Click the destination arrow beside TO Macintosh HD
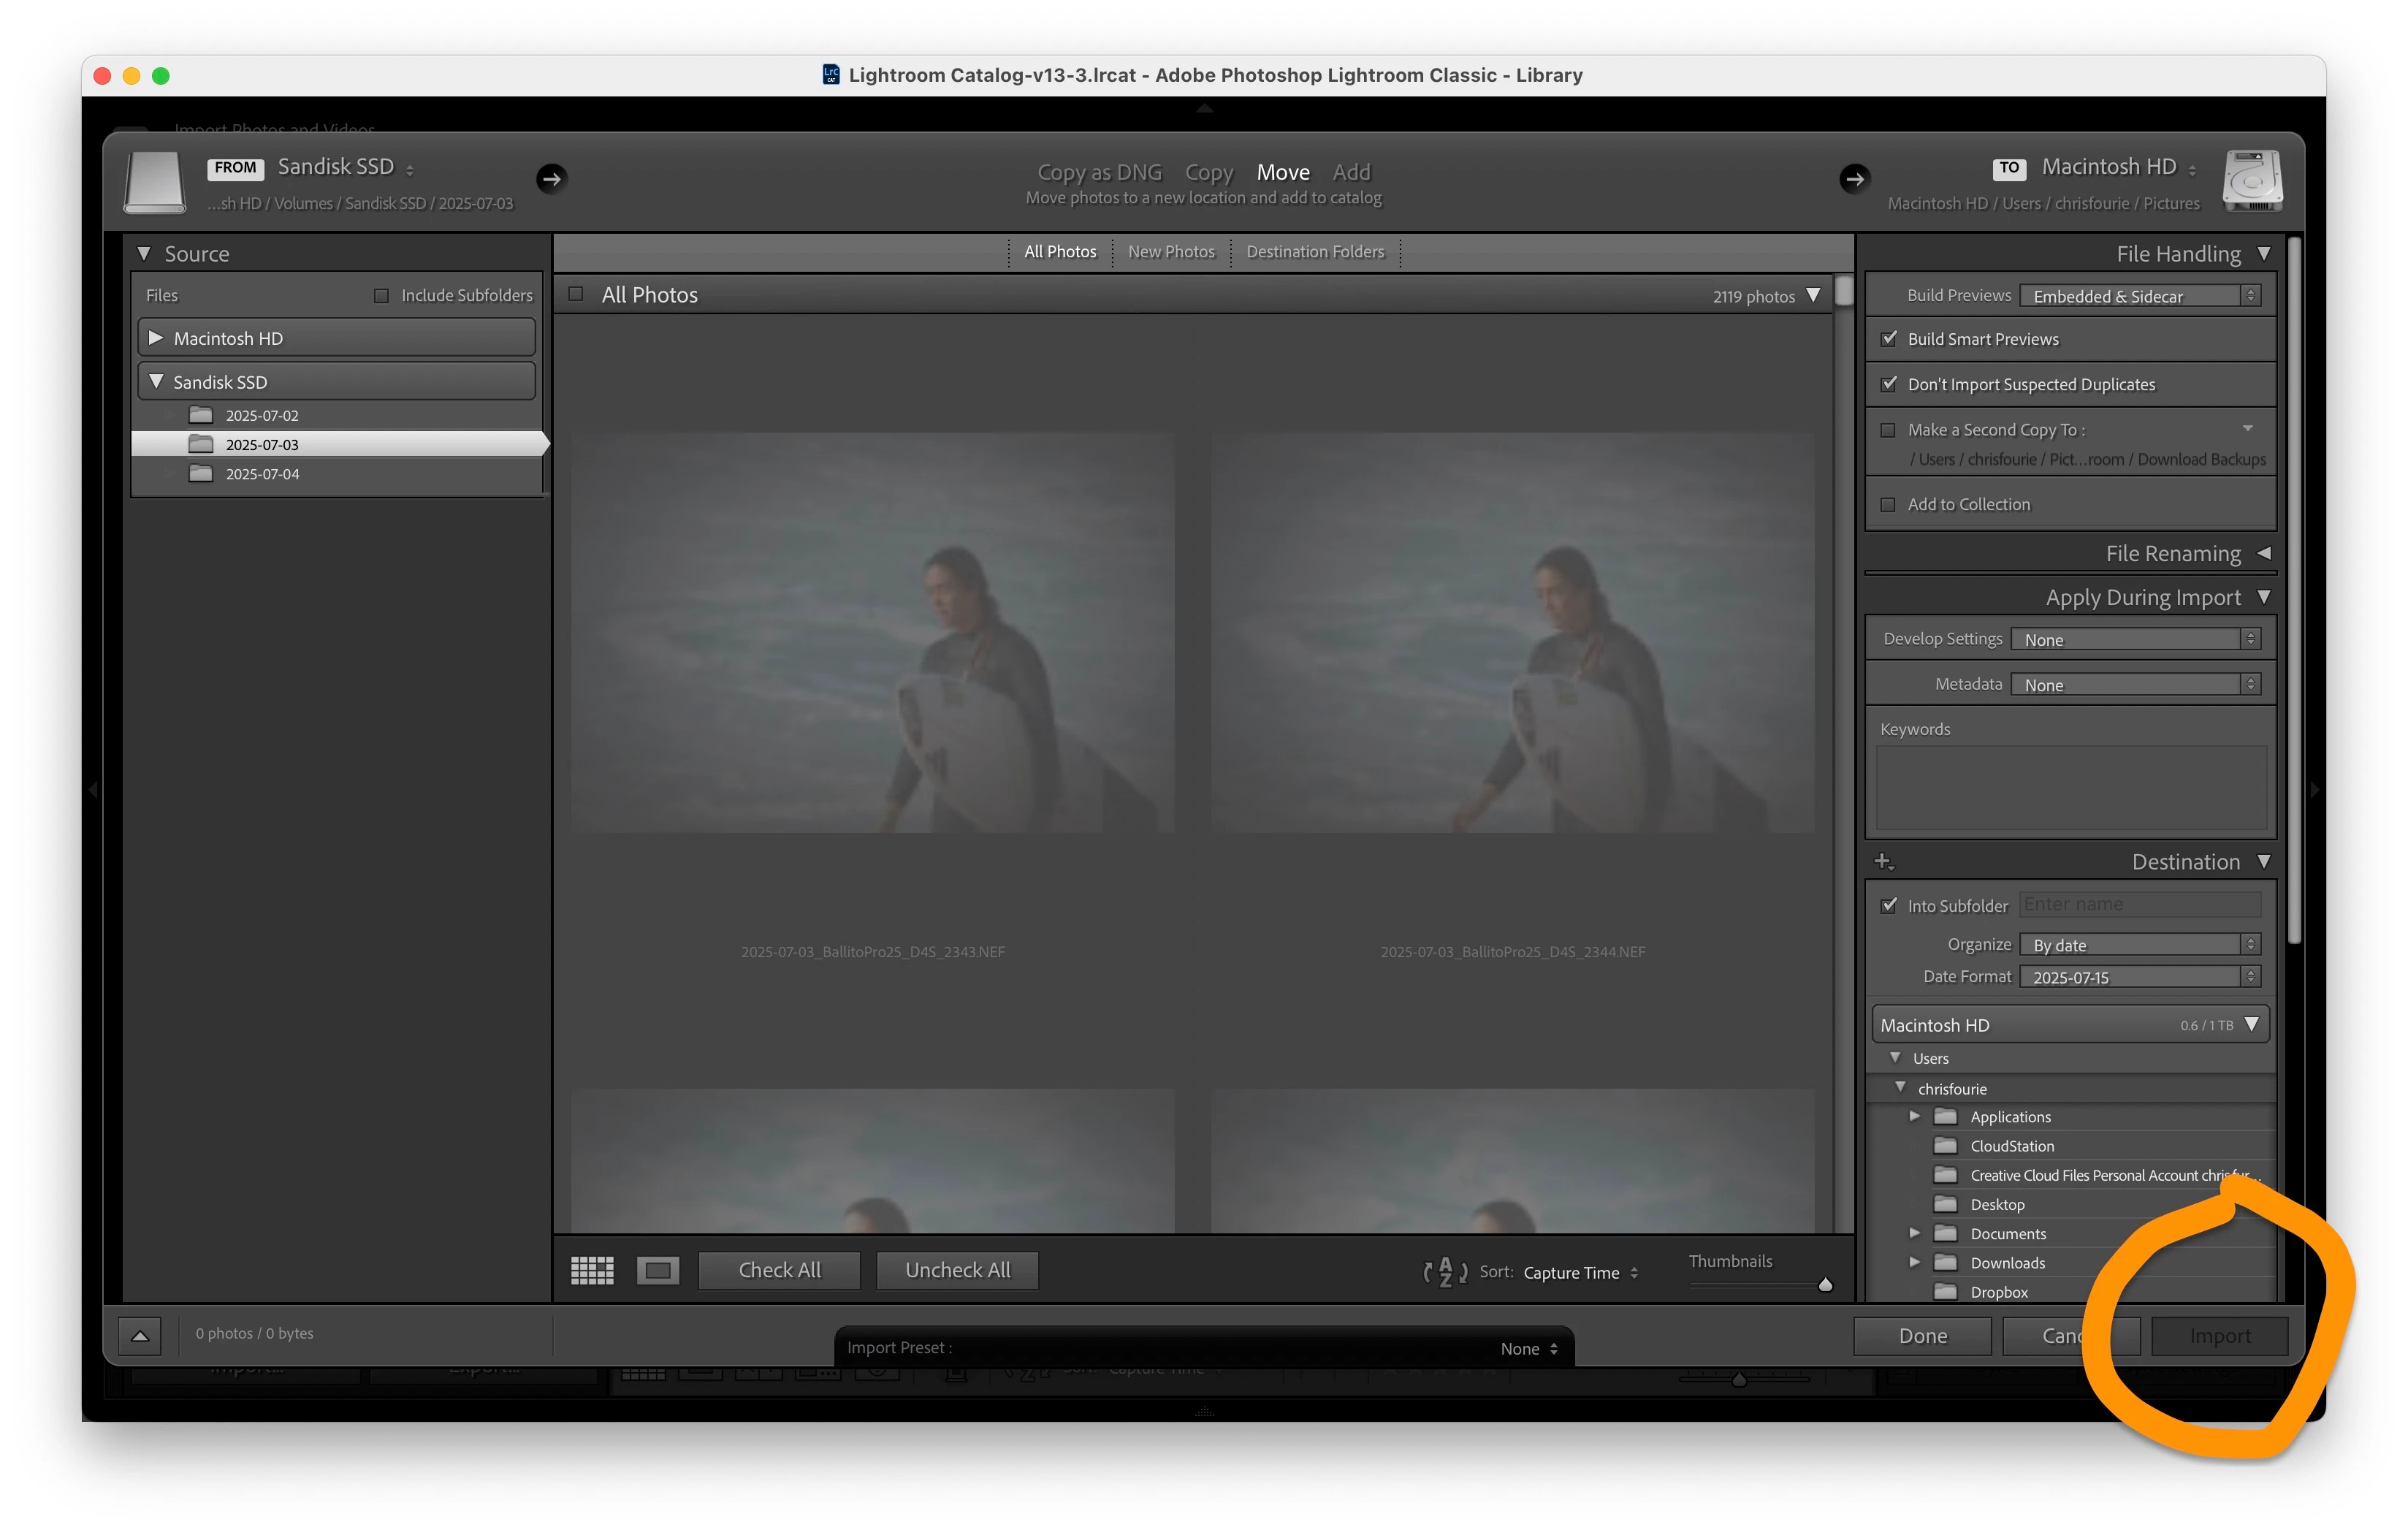Image resolution: width=2408 pixels, height=1530 pixels. pyautogui.click(x=1854, y=179)
